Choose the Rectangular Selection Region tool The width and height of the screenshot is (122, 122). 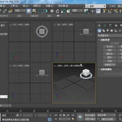tap(40, 11)
